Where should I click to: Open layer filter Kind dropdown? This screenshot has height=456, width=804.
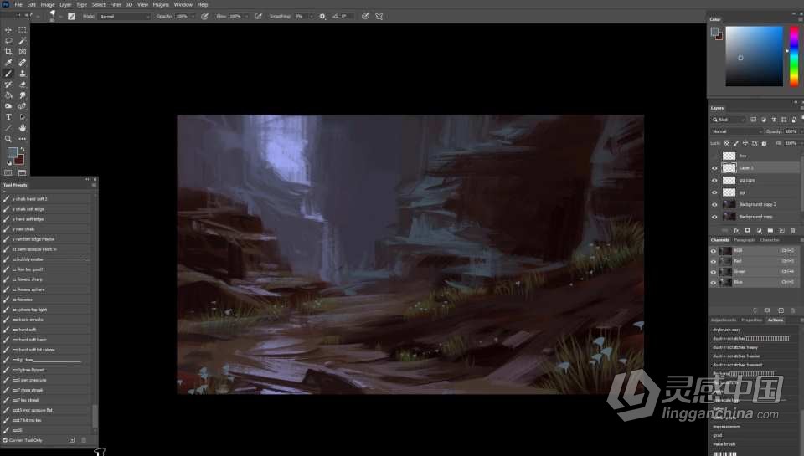(728, 120)
